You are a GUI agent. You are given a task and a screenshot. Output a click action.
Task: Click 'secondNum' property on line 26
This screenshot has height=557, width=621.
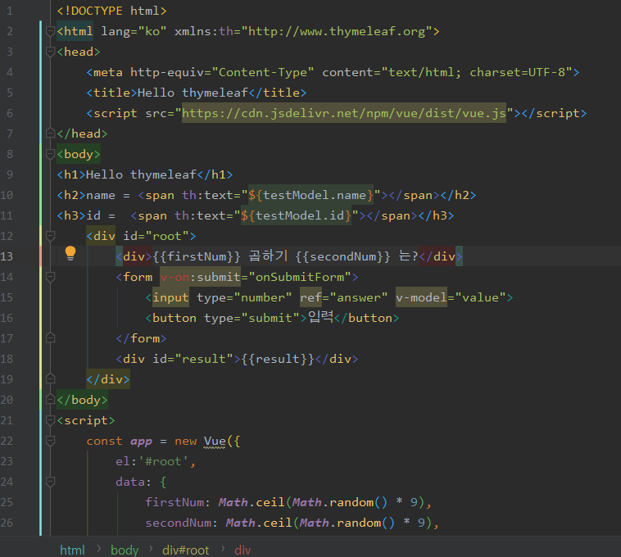179,523
